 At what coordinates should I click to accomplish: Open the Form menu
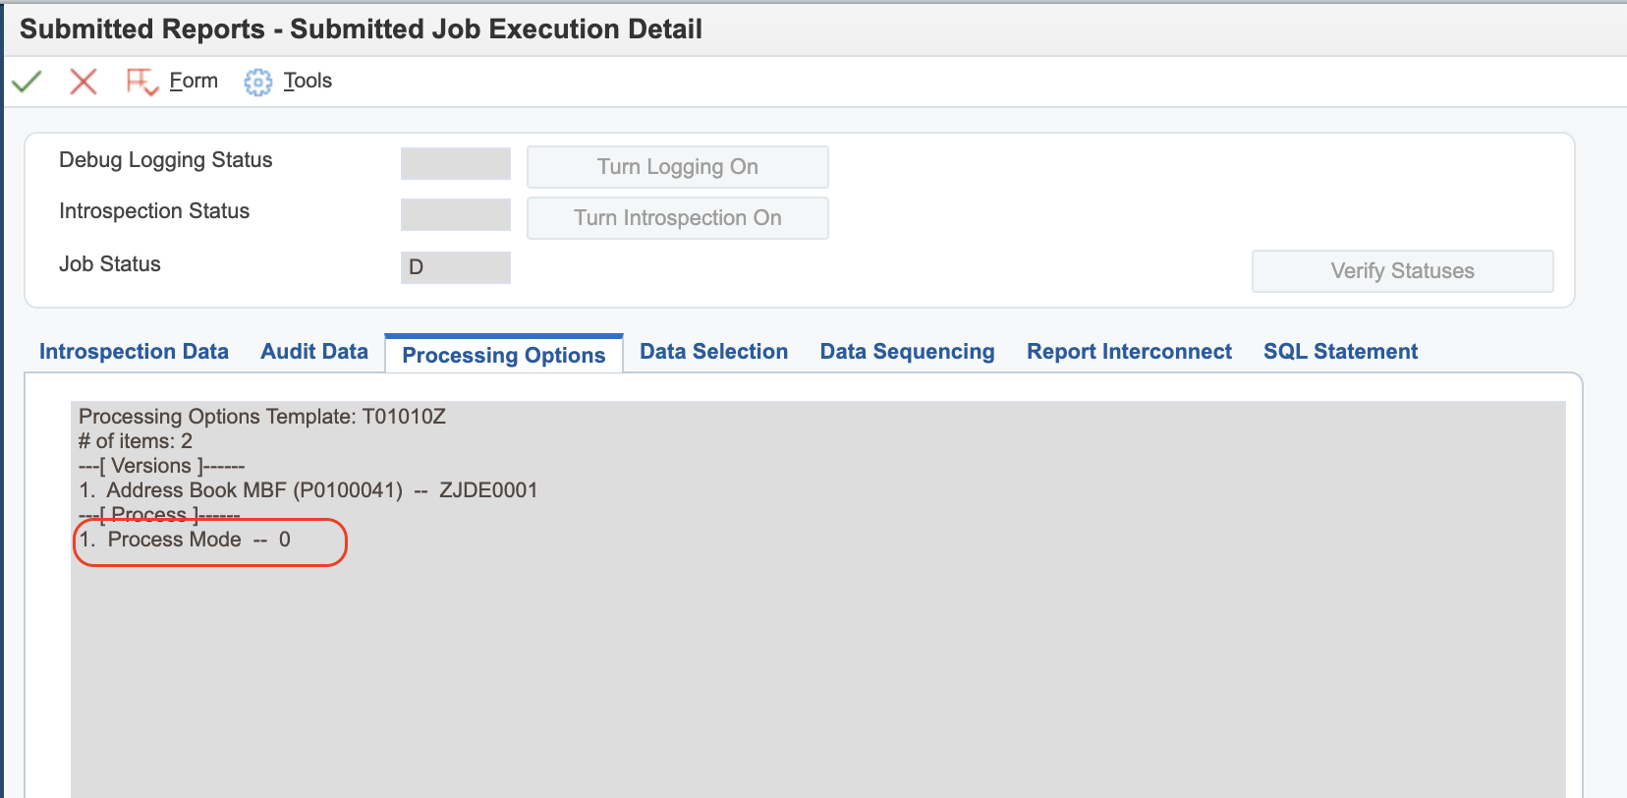point(194,81)
